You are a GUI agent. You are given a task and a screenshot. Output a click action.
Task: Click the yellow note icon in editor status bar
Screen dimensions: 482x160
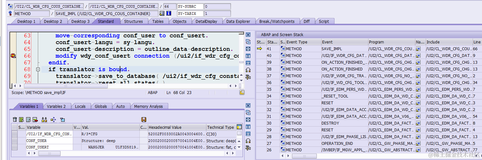point(242,92)
